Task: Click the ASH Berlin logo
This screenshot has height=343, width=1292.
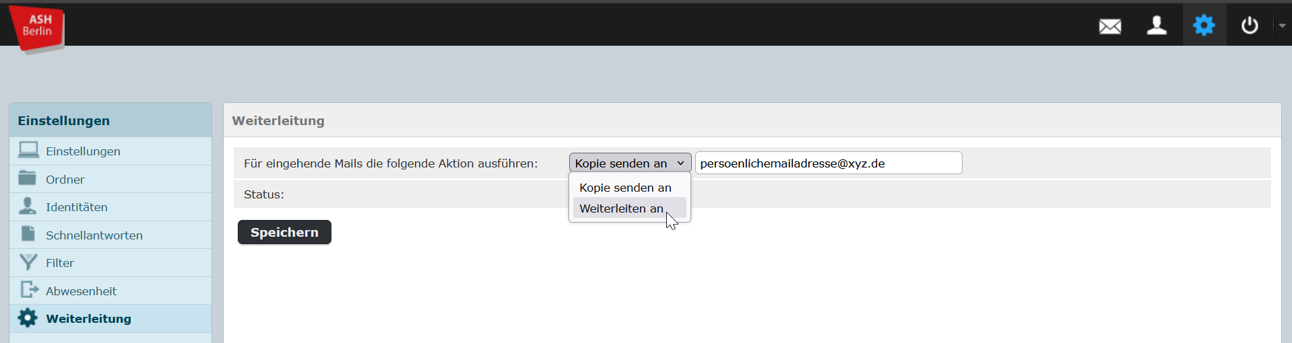Action: pyautogui.click(x=37, y=28)
